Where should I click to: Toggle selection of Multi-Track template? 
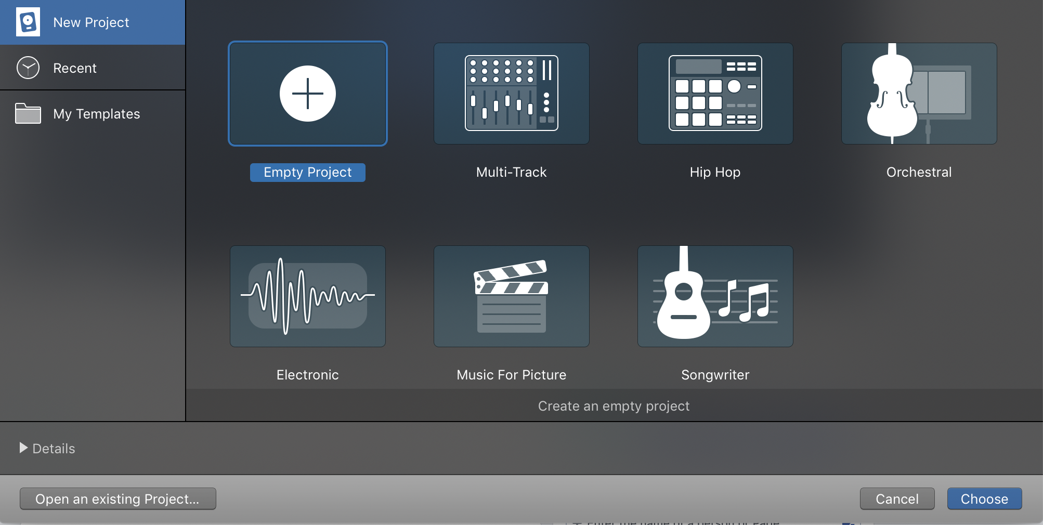511,94
